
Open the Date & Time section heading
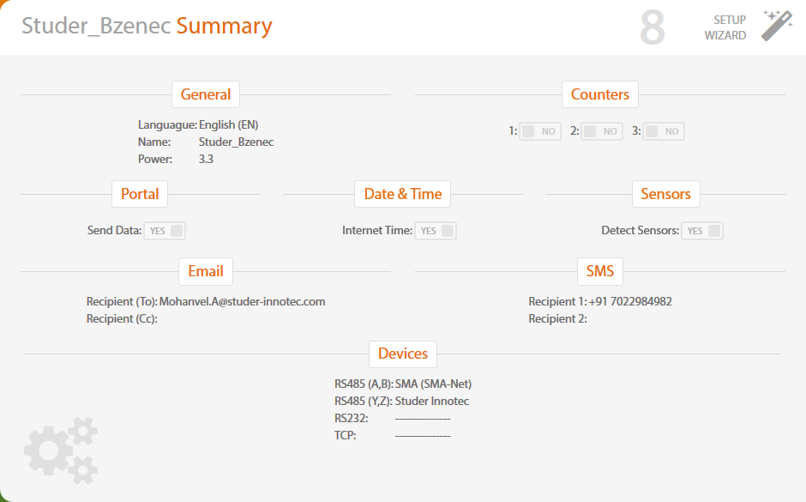tap(402, 194)
